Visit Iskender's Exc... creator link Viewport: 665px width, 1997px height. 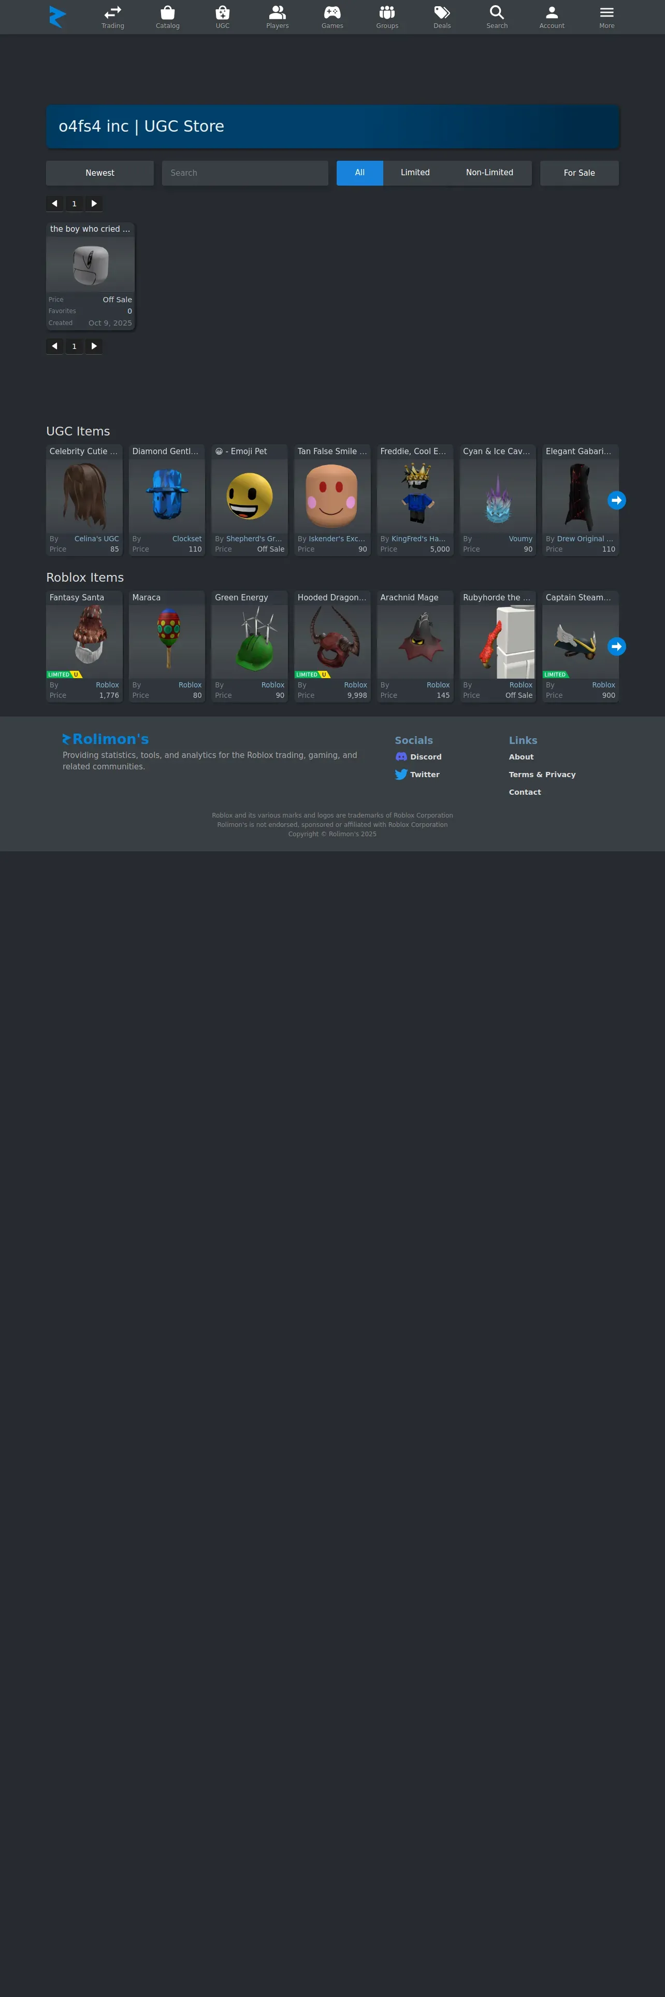pos(337,539)
